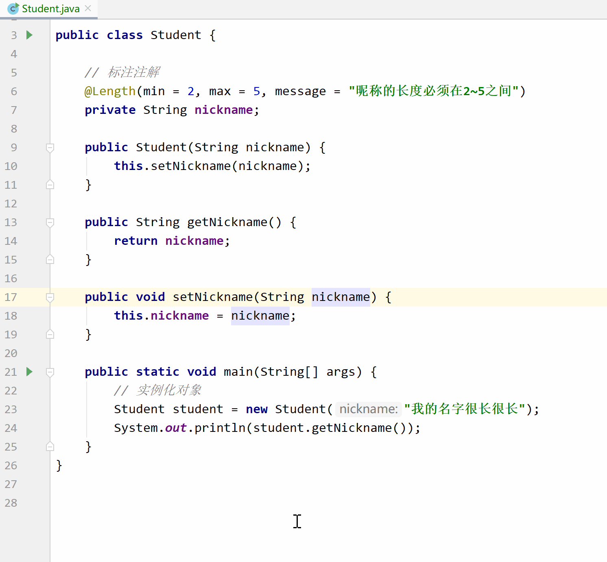Click the return keyword on line 14
The height and width of the screenshot is (562, 607).
135,241
